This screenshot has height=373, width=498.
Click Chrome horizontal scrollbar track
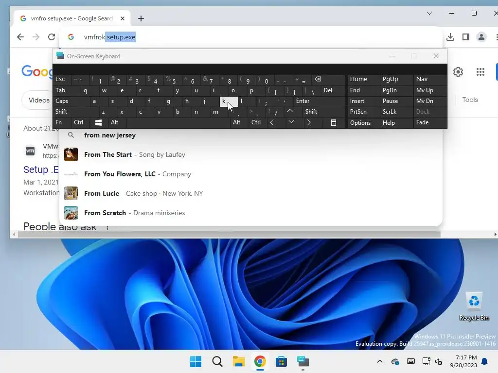[x=229, y=235]
